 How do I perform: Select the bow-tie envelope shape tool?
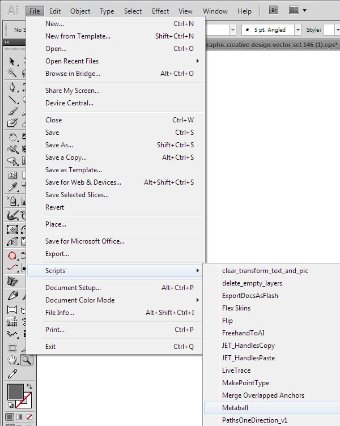point(12,309)
